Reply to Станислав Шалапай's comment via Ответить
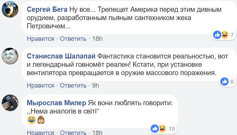237x135 pixels. click(x=73, y=86)
